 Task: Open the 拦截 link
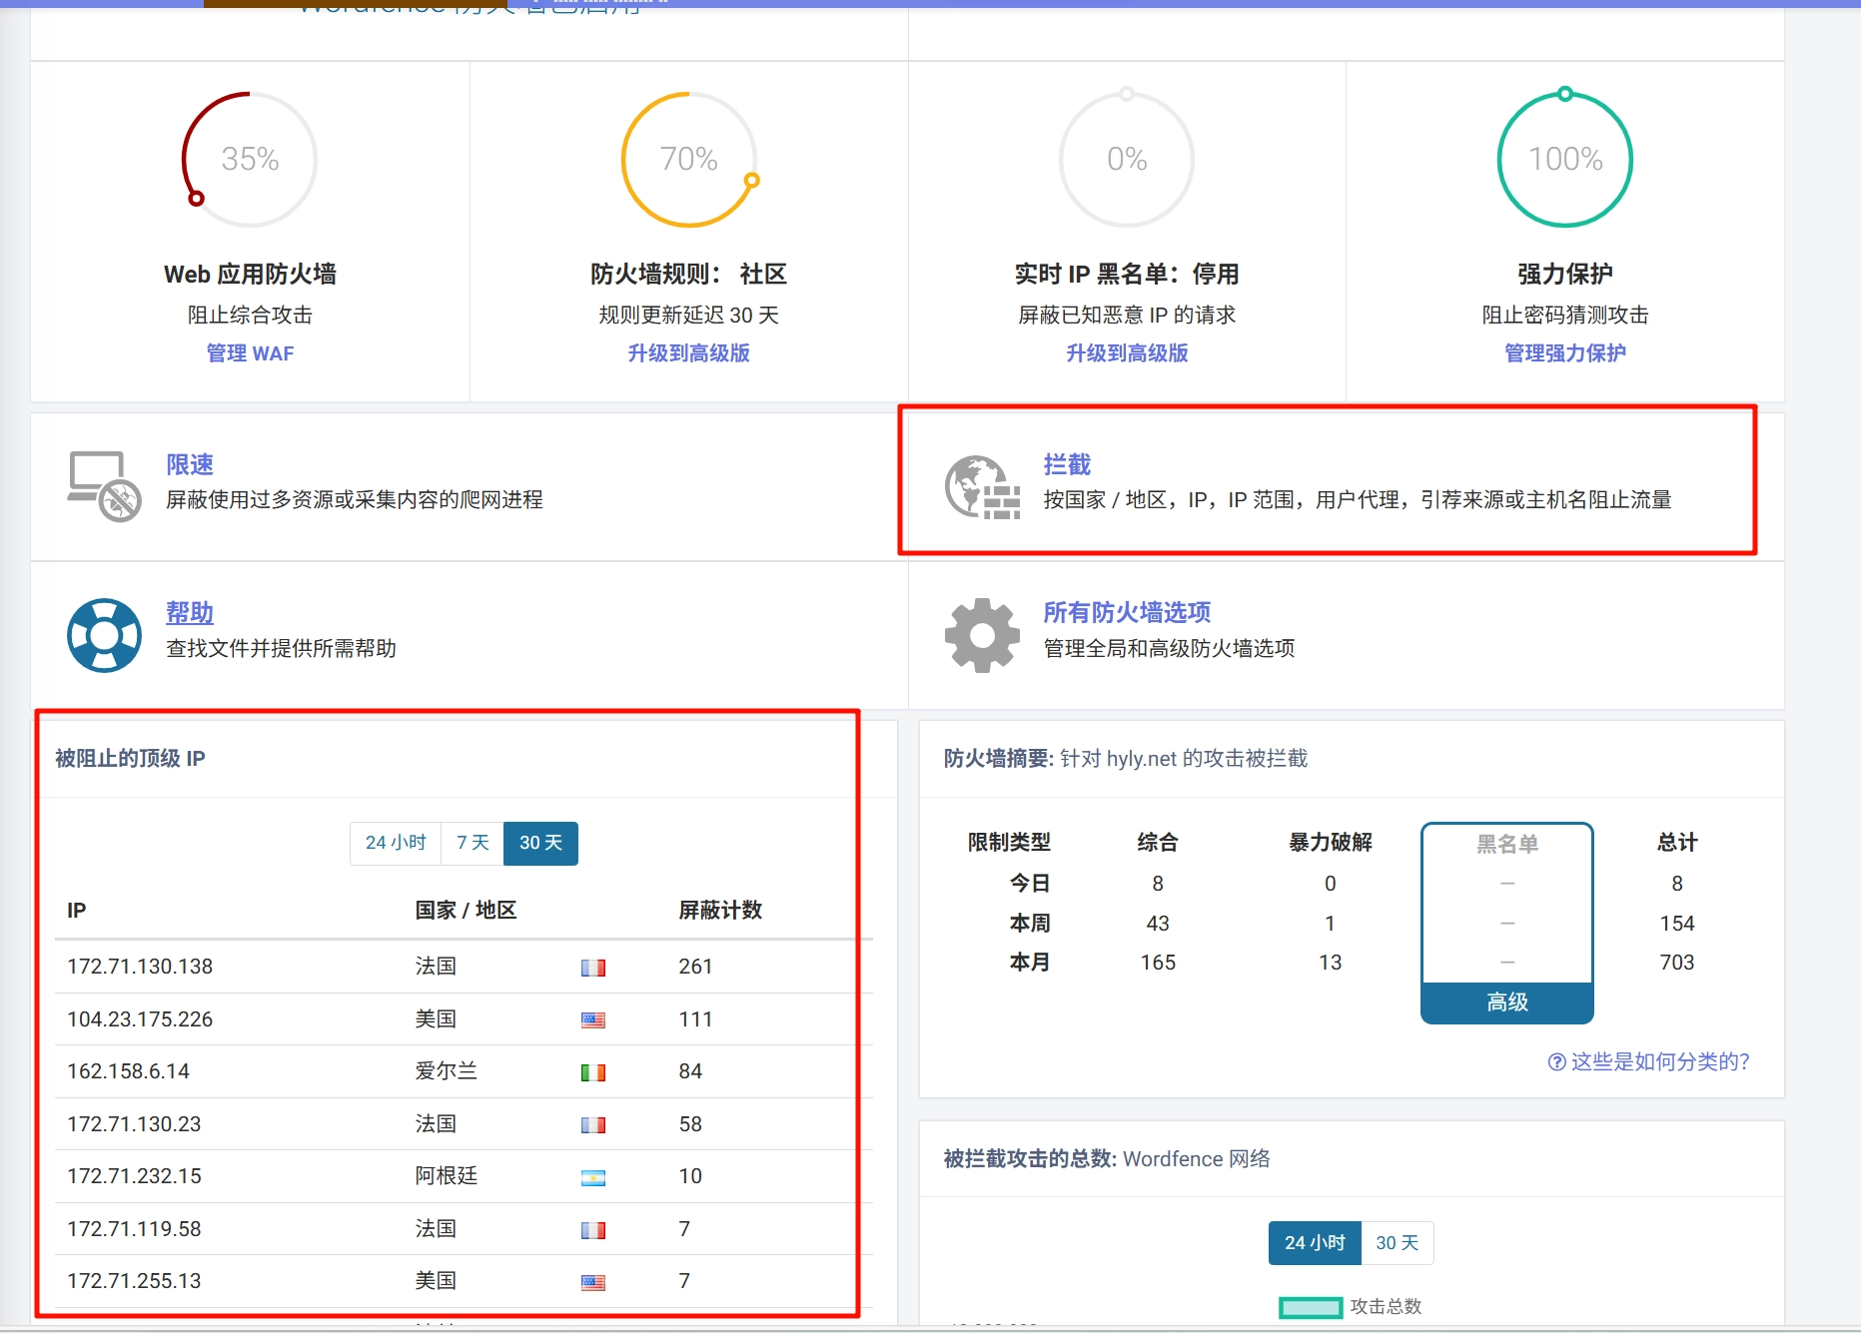[x=1067, y=464]
